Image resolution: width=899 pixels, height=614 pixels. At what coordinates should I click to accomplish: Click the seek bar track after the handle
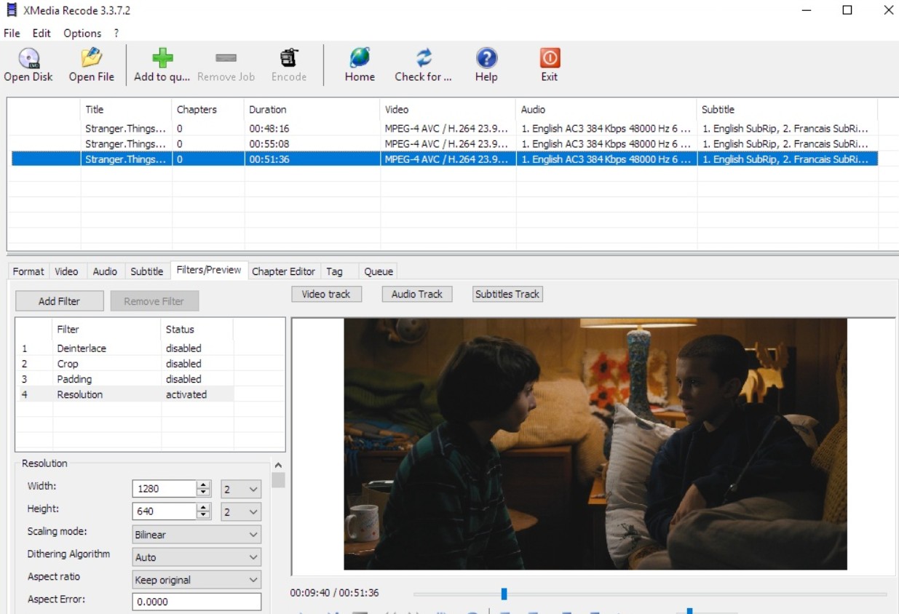[697, 594]
